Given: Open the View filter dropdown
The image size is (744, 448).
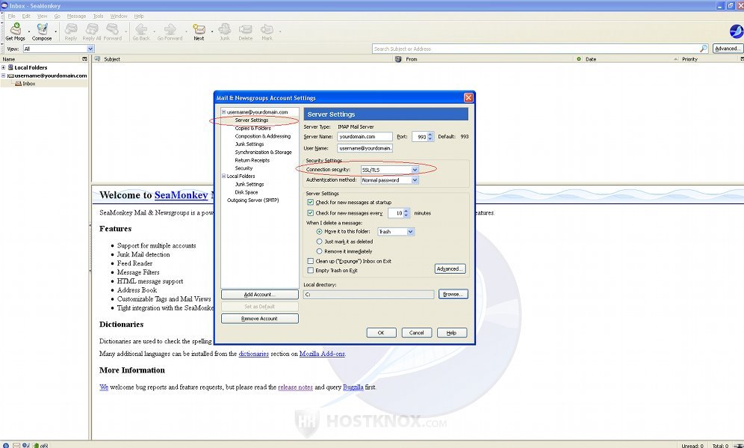Looking at the screenshot, I should coord(59,49).
